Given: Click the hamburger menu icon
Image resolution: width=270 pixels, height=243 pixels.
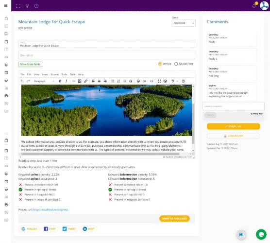Looking at the screenshot, I should pos(6,6).
